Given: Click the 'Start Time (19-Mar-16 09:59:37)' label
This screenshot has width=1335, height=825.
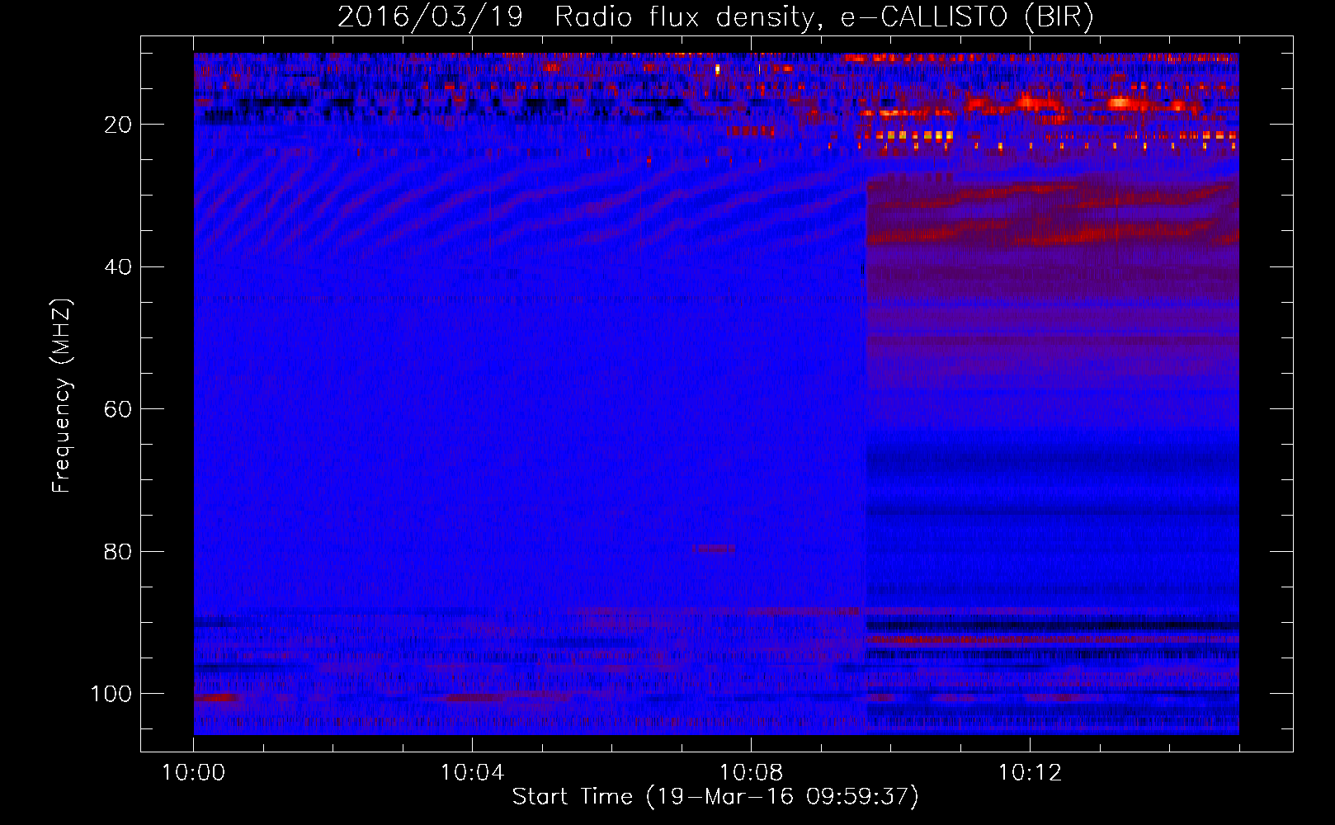Looking at the screenshot, I should 715,797.
